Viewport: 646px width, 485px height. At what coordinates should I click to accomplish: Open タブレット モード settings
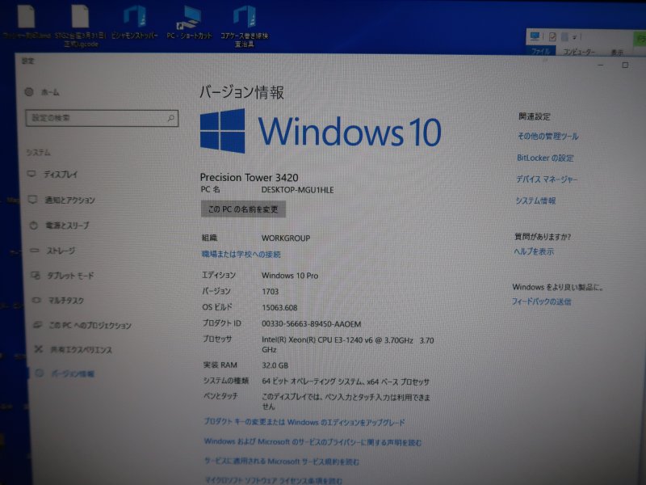63,276
